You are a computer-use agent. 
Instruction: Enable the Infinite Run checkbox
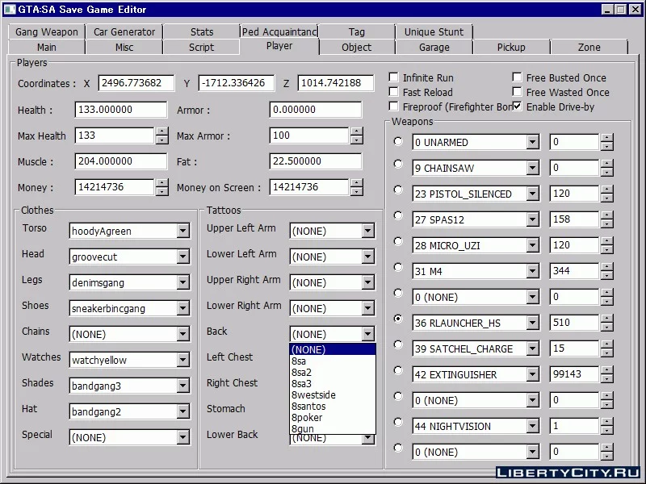[394, 77]
